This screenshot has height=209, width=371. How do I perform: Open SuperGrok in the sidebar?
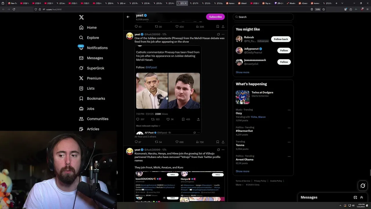92,68
